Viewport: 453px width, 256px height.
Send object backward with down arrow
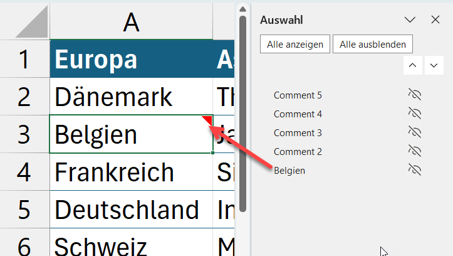point(434,65)
